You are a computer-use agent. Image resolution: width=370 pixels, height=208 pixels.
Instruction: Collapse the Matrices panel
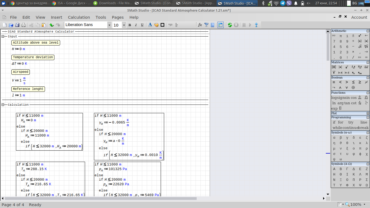click(x=368, y=63)
